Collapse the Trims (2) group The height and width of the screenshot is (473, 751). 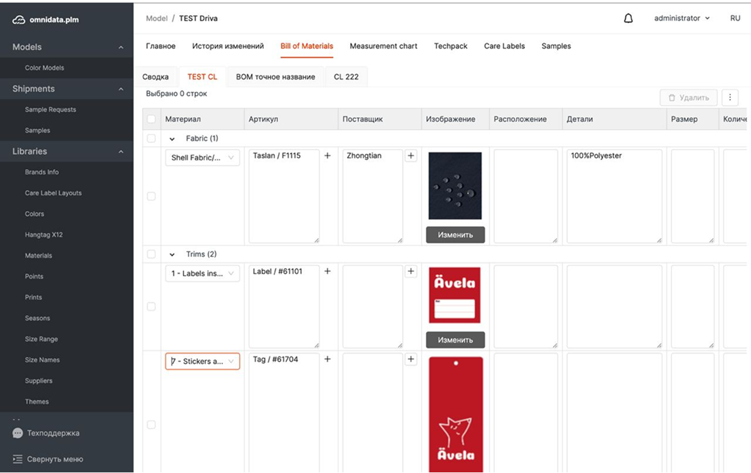point(172,254)
